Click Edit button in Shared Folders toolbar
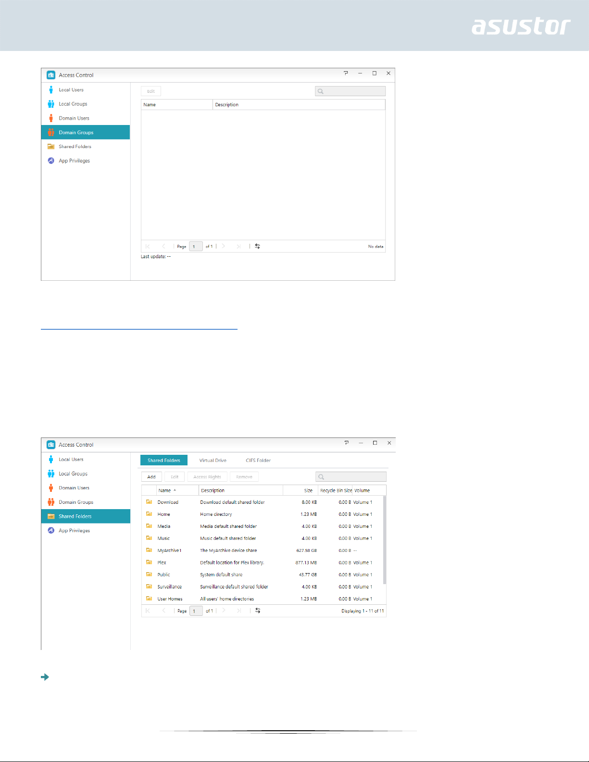 175,477
